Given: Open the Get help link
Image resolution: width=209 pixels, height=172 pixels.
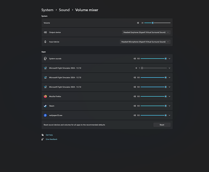Looking at the screenshot, I should coord(49,135).
